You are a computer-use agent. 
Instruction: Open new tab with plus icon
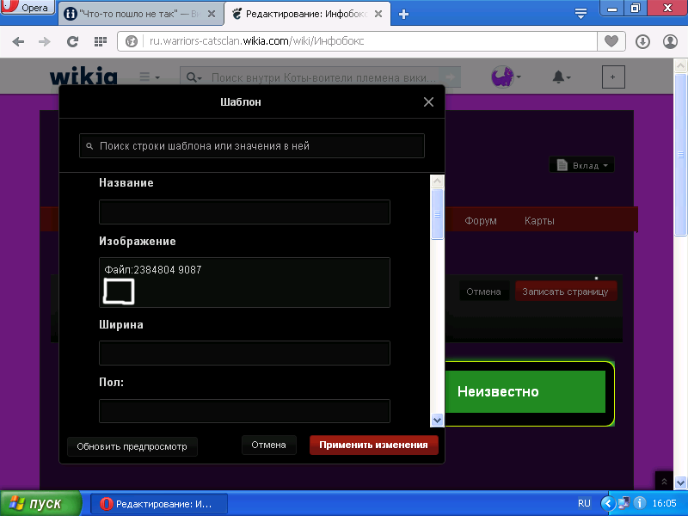(x=403, y=14)
